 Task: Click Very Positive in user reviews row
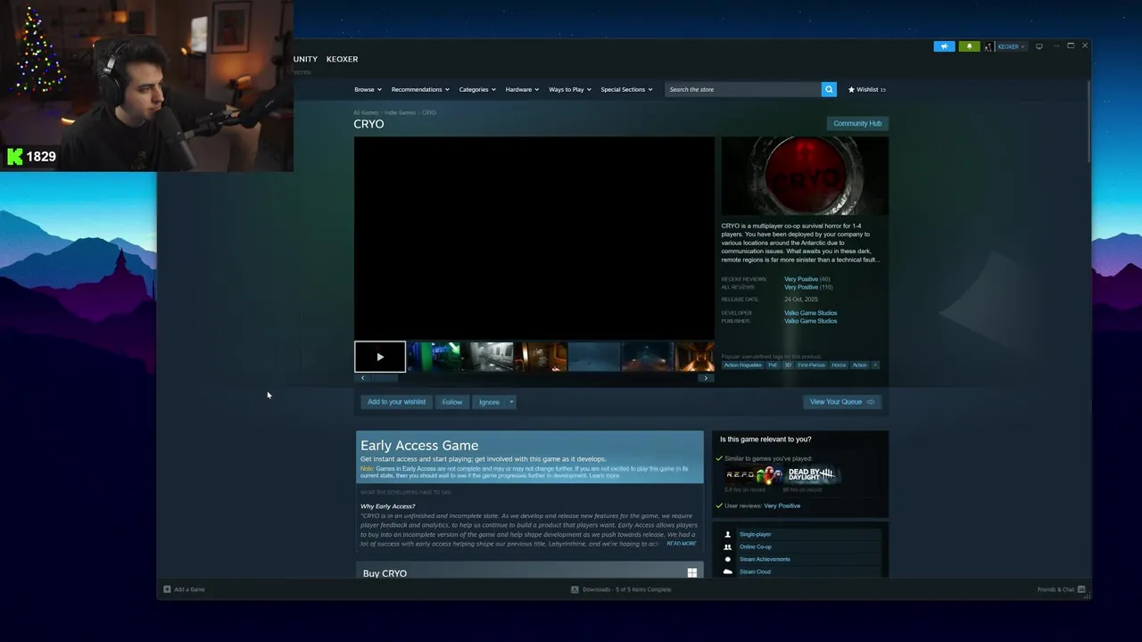(x=782, y=506)
